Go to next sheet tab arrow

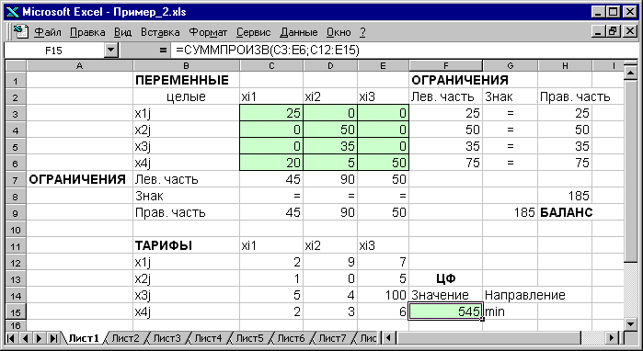pyautogui.click(x=40, y=338)
